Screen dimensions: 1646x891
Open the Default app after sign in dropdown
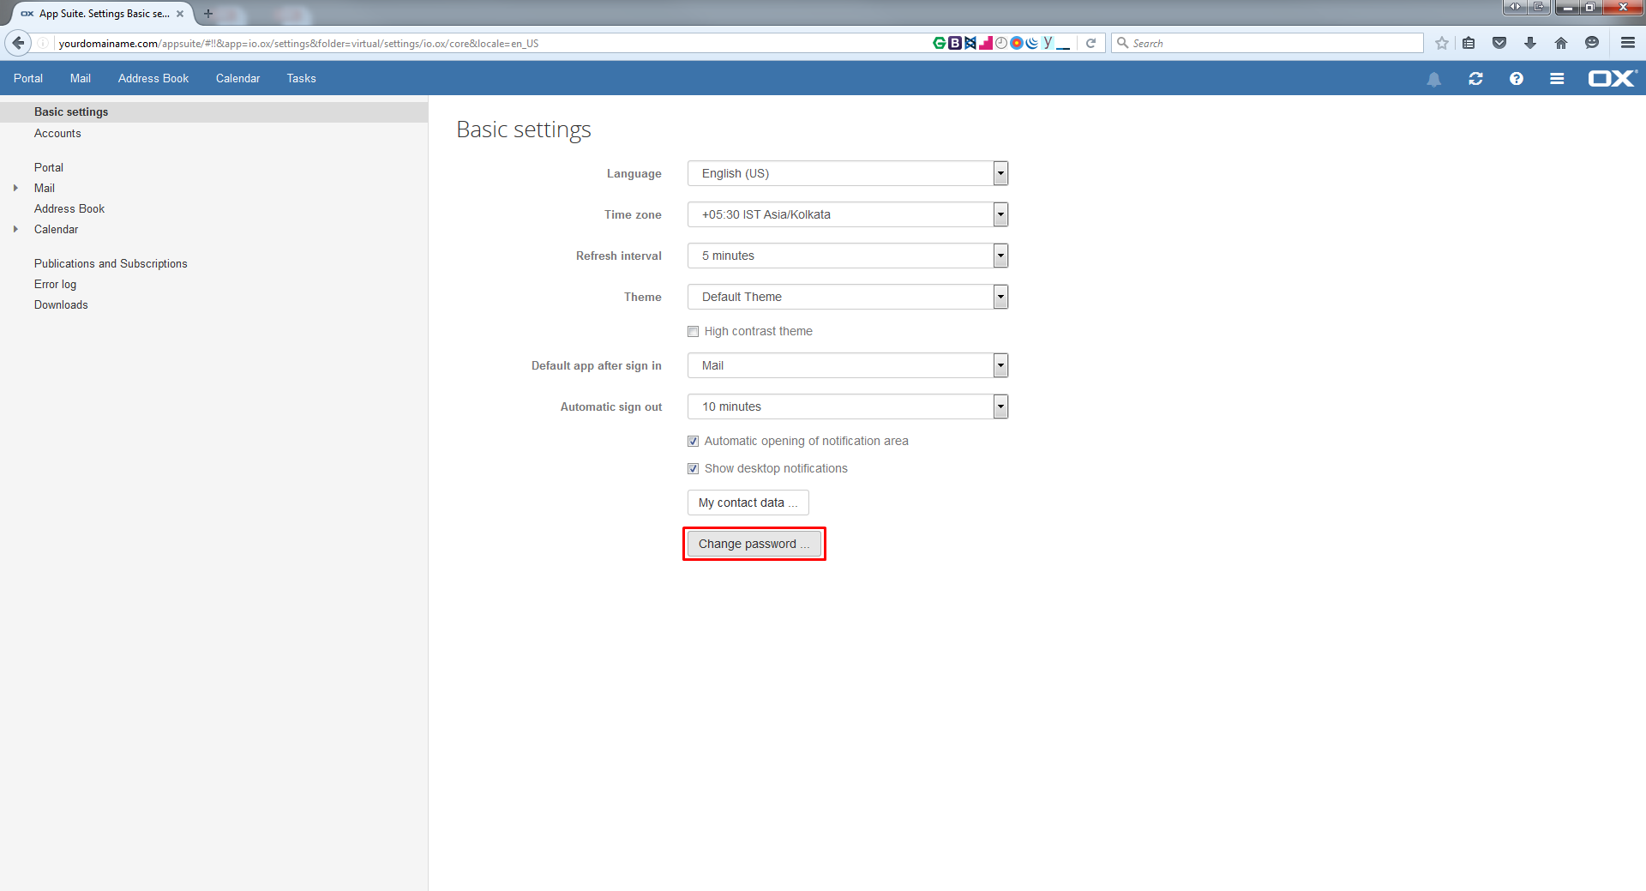[848, 365]
